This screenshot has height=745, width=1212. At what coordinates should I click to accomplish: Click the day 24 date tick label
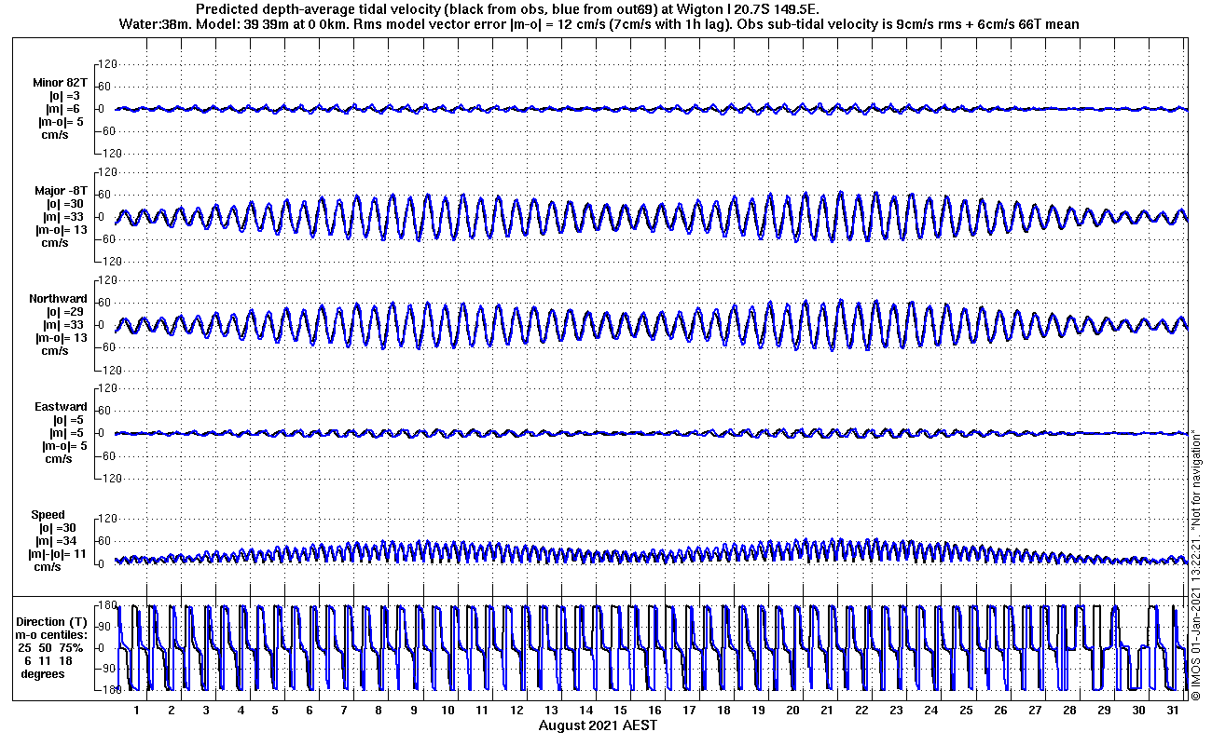click(930, 710)
